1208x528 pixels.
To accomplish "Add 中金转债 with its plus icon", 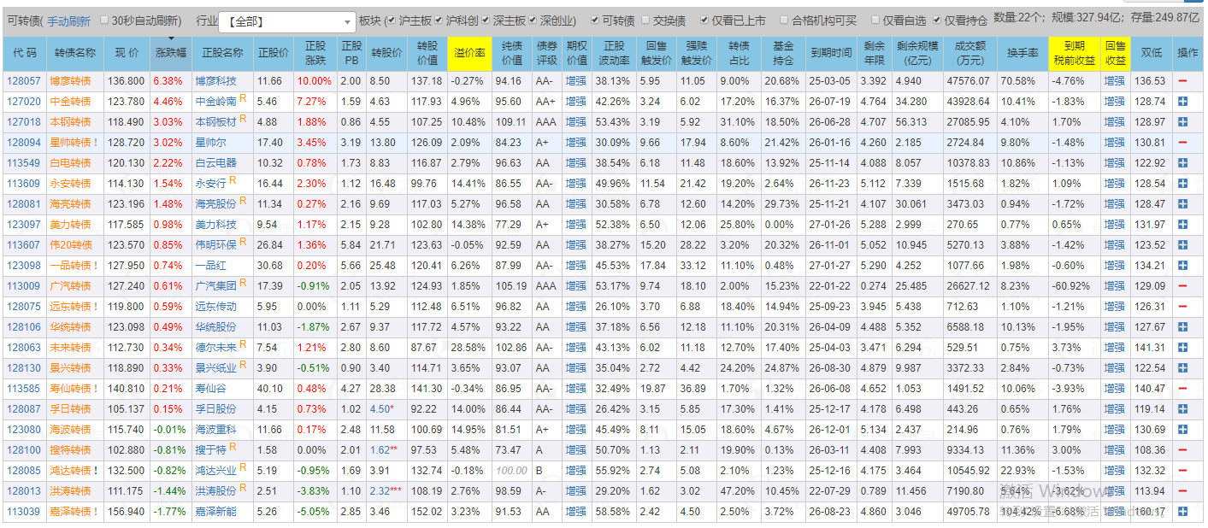I will point(1183,102).
